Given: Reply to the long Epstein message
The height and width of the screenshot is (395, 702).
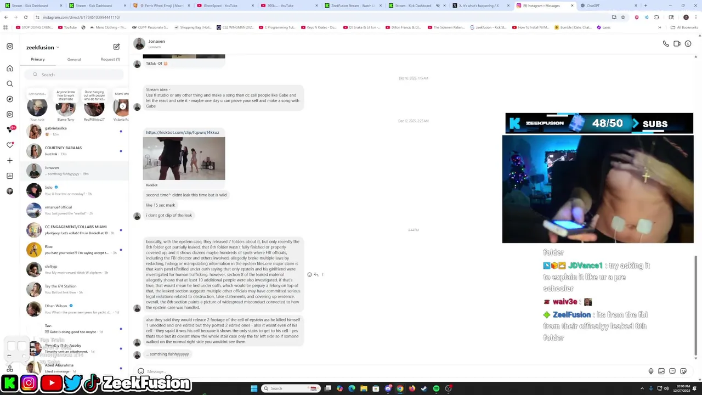Looking at the screenshot, I should coord(316,275).
